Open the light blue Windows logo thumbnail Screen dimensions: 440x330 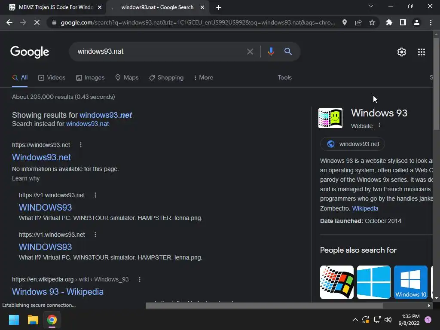(x=373, y=282)
